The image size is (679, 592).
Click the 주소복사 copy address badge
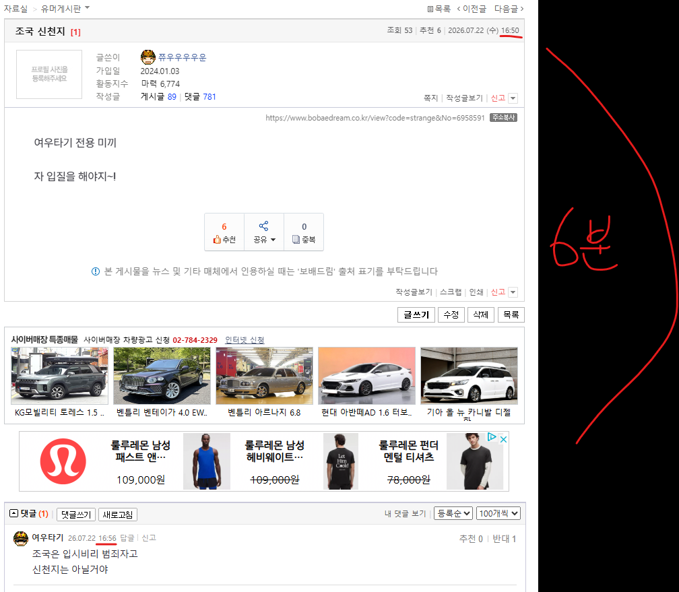[504, 118]
